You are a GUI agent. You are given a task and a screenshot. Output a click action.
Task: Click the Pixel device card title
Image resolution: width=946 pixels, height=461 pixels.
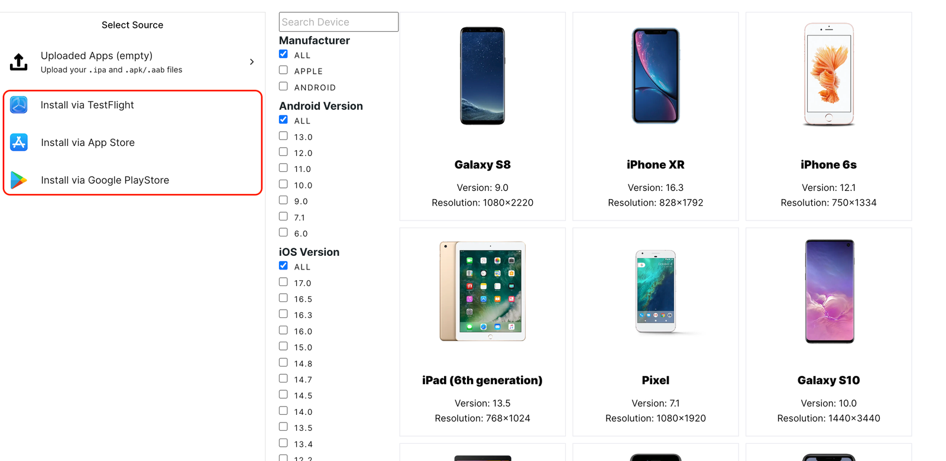(x=655, y=380)
